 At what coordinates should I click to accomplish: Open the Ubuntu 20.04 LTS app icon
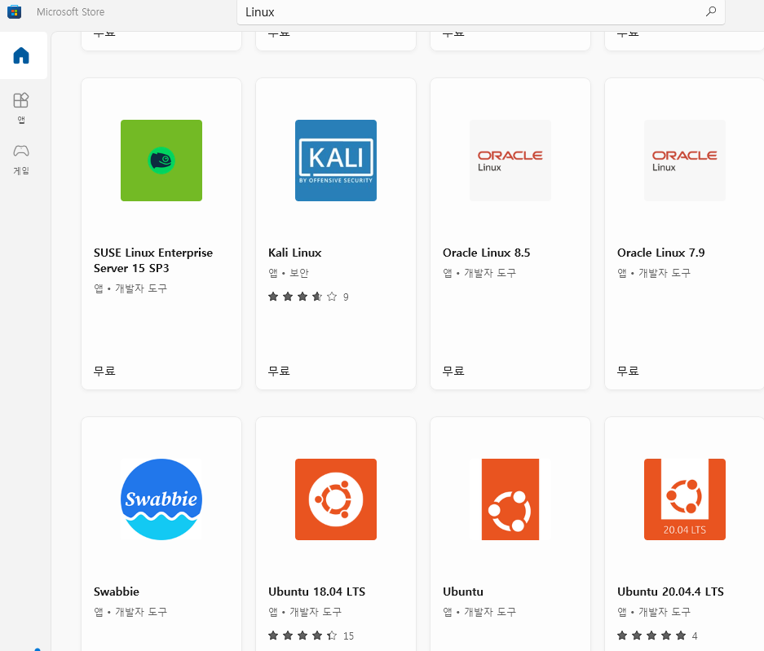click(x=685, y=499)
